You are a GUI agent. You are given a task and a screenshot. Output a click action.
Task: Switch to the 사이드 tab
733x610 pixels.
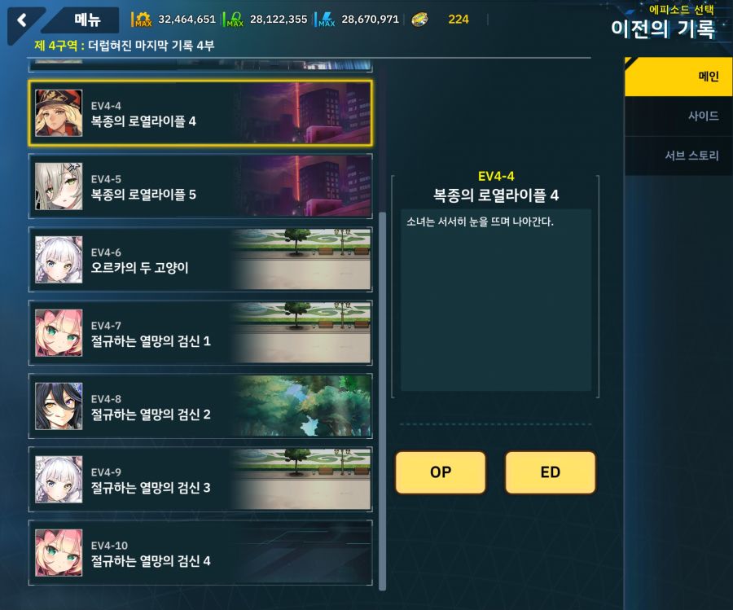point(678,116)
